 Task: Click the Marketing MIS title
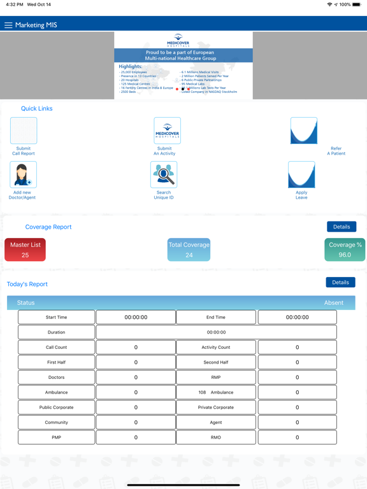click(x=36, y=25)
